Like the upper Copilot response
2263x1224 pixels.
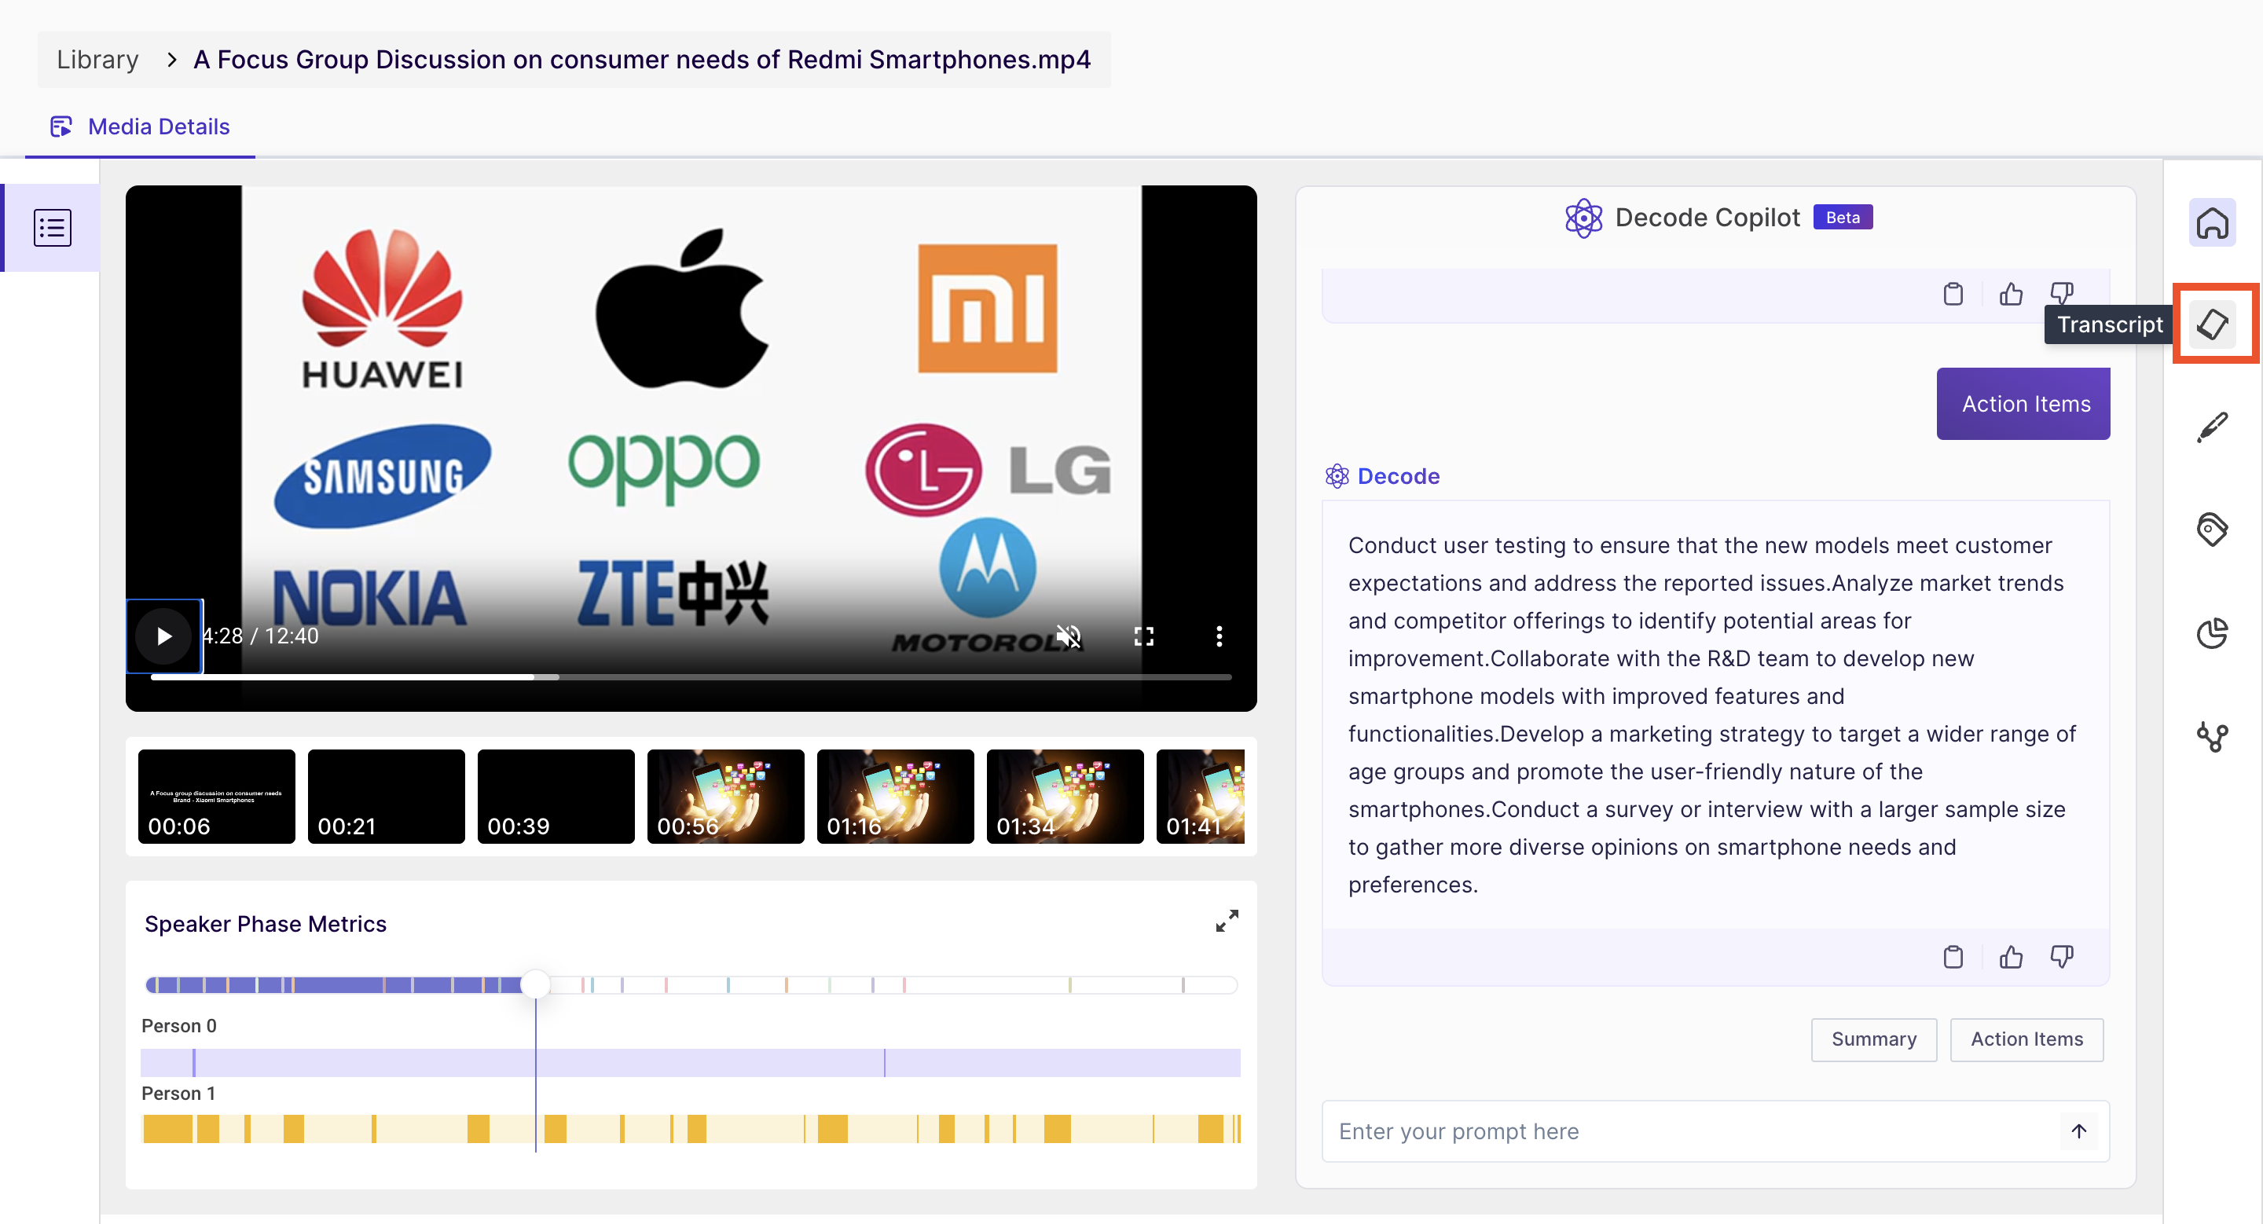tap(2011, 293)
